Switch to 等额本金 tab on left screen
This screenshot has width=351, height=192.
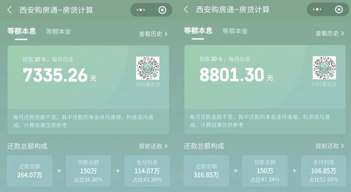click(58, 31)
